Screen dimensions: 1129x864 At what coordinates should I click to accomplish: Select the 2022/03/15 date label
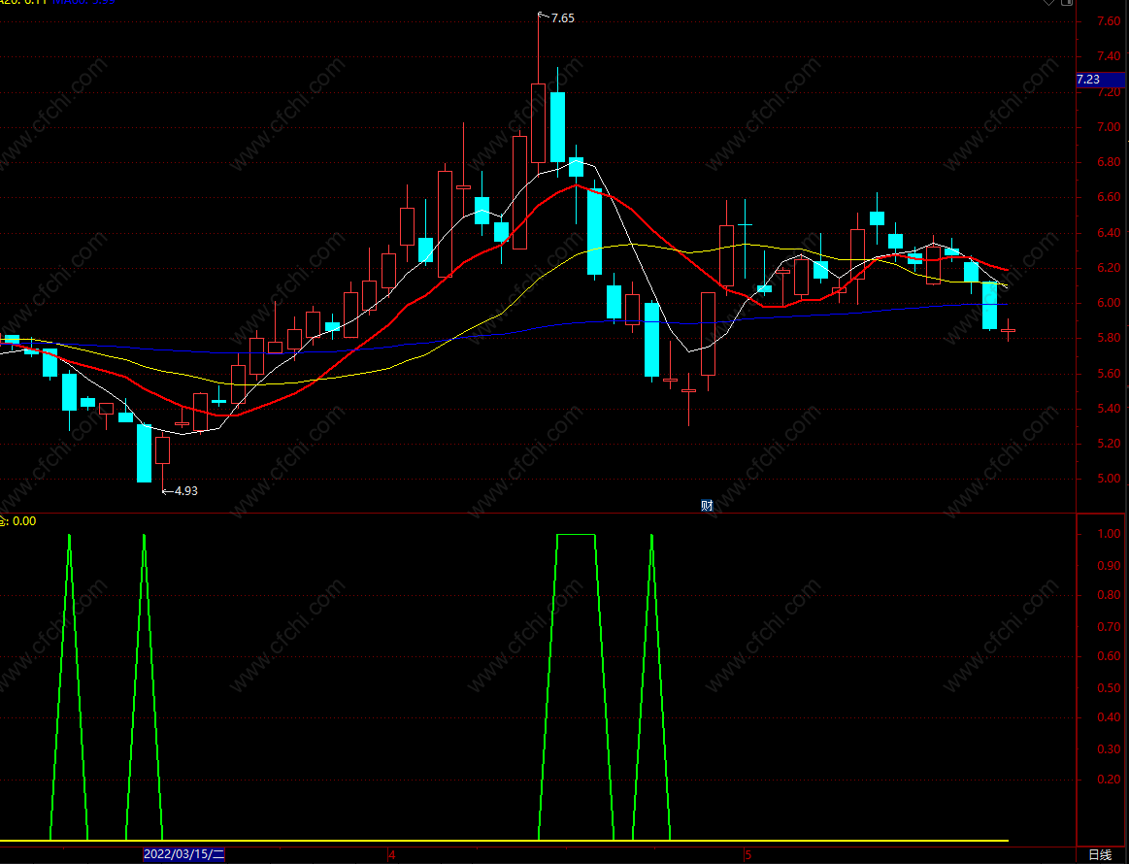[x=184, y=854]
